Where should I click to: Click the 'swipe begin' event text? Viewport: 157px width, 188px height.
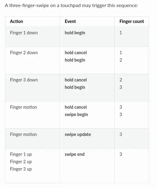(76, 115)
